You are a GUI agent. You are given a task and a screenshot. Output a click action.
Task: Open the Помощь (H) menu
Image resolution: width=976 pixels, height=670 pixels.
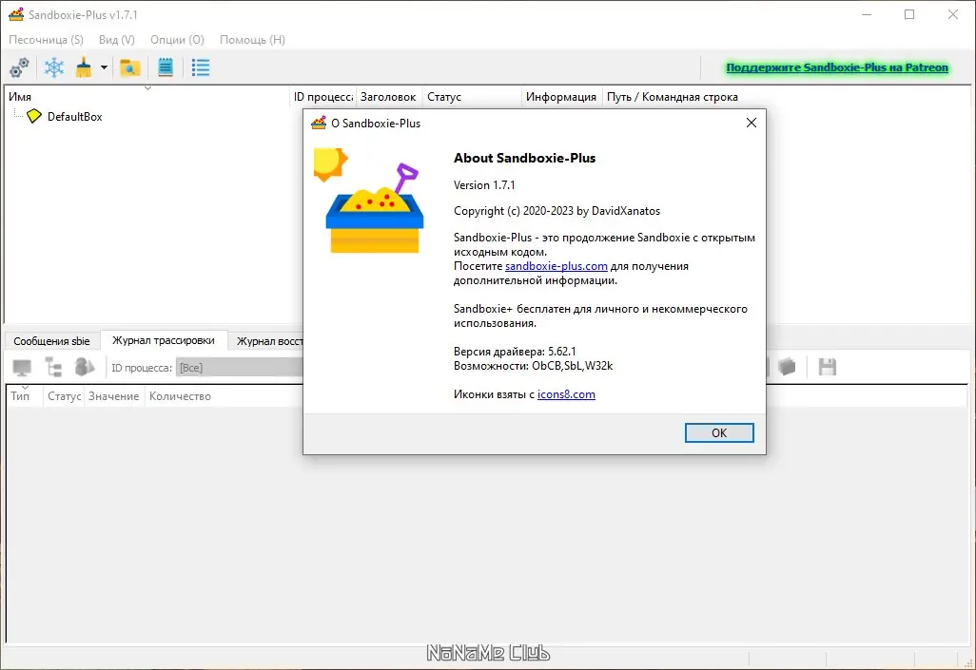click(252, 39)
